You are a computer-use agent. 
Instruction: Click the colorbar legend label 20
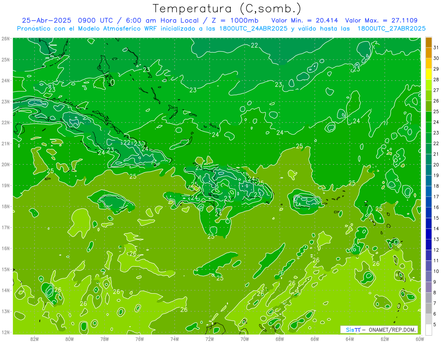coord(436,165)
